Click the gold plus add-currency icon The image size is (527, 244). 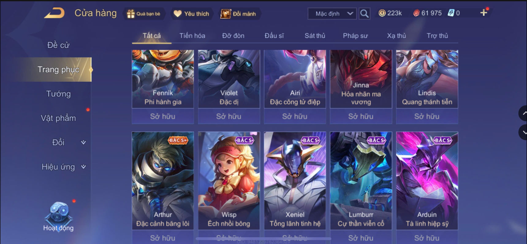click(483, 13)
